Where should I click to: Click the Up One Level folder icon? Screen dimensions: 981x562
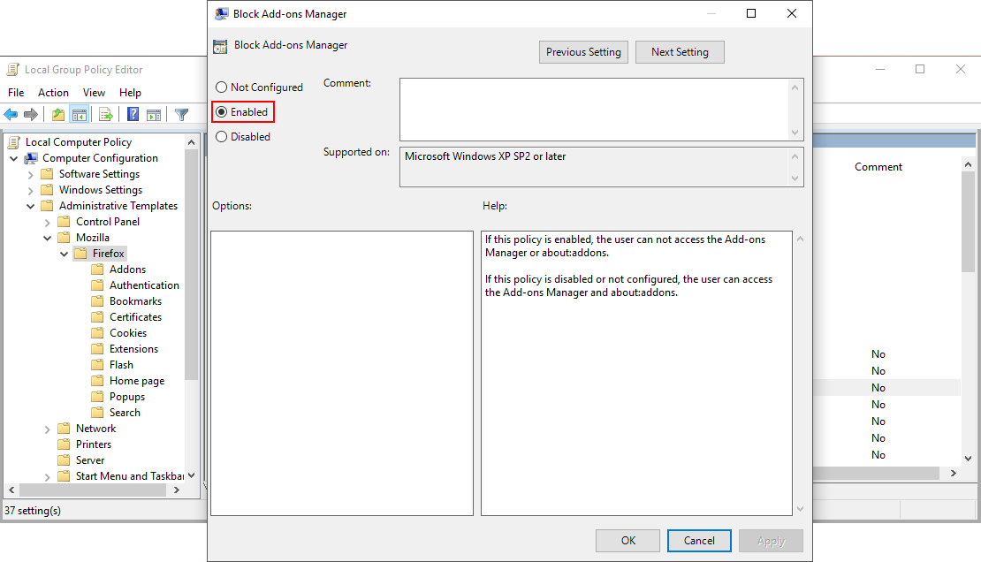point(58,115)
